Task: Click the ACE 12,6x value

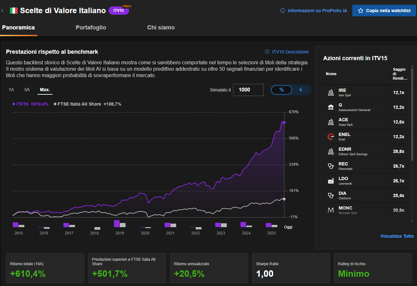Action: pyautogui.click(x=399, y=122)
